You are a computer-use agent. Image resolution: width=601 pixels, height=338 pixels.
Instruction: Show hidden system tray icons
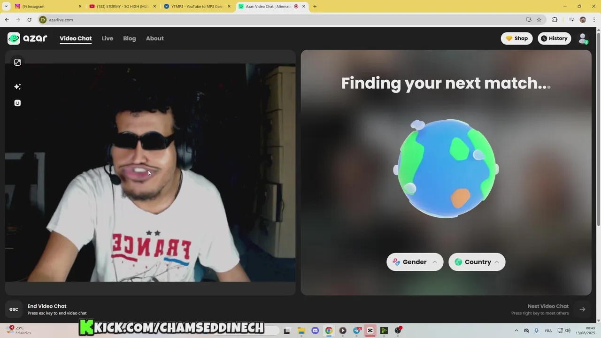[x=516, y=330]
